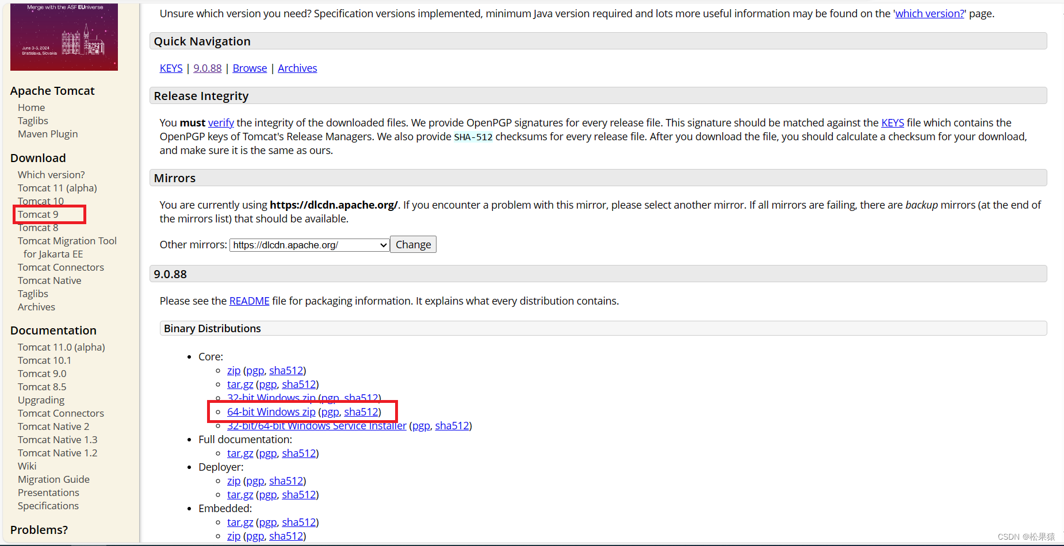Screen dimensions: 1064x546
Task: Visit the Tomcat Wiki
Action: click(x=26, y=466)
